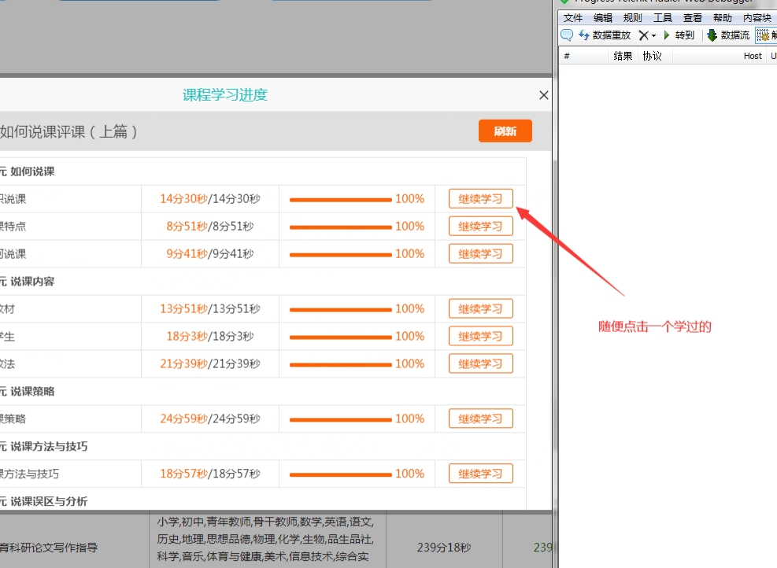Screen dimensions: 777x568
Task: Click the 239分18秒 cell in background page
Action: pos(444,548)
